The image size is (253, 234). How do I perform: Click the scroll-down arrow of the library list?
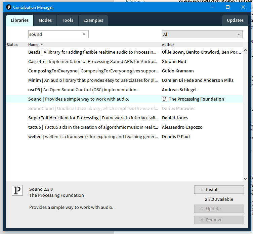(x=245, y=178)
